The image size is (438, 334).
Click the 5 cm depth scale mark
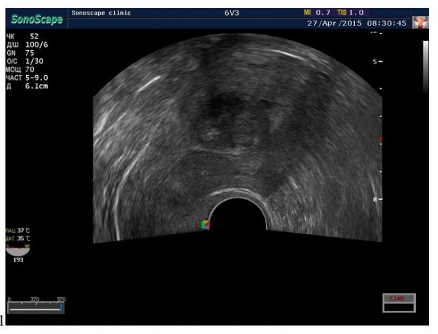click(x=377, y=61)
